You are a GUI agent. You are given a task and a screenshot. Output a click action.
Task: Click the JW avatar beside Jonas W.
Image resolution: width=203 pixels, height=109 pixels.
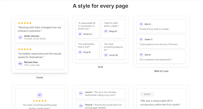coord(106,55)
